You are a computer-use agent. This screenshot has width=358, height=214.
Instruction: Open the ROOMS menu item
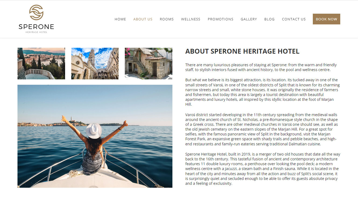pyautogui.click(x=167, y=19)
